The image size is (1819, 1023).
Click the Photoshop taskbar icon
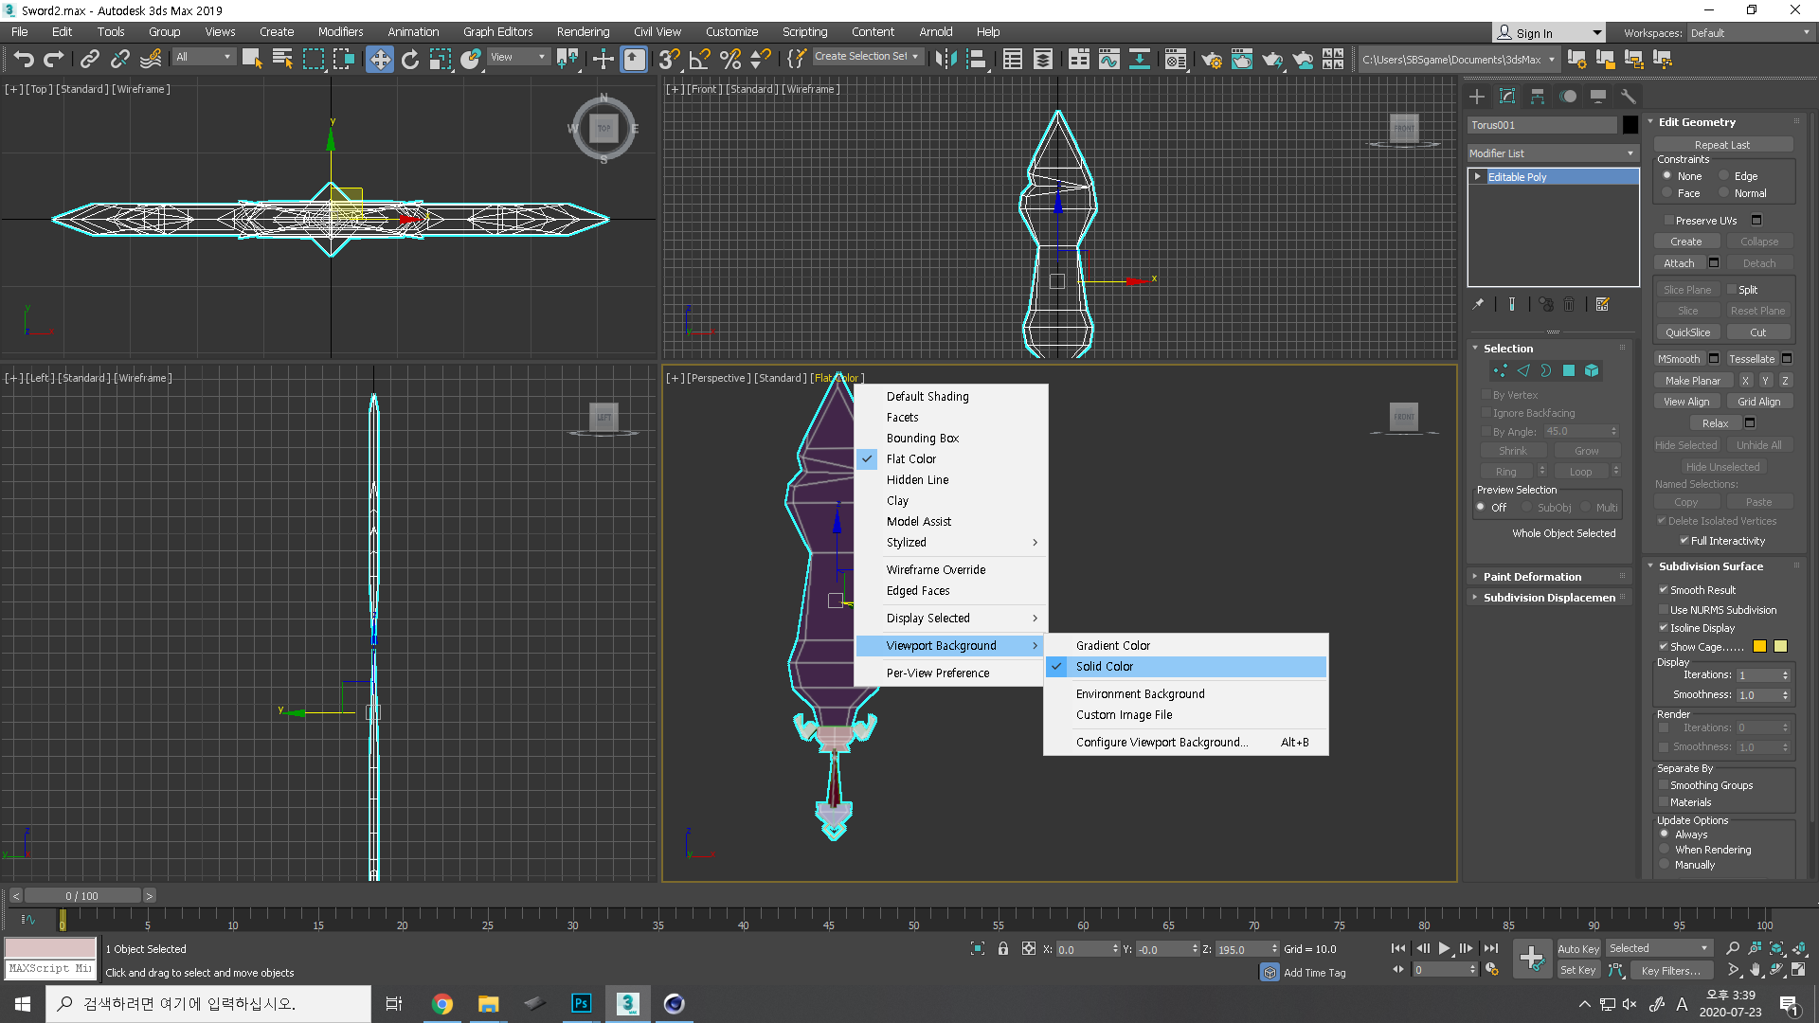click(581, 1003)
